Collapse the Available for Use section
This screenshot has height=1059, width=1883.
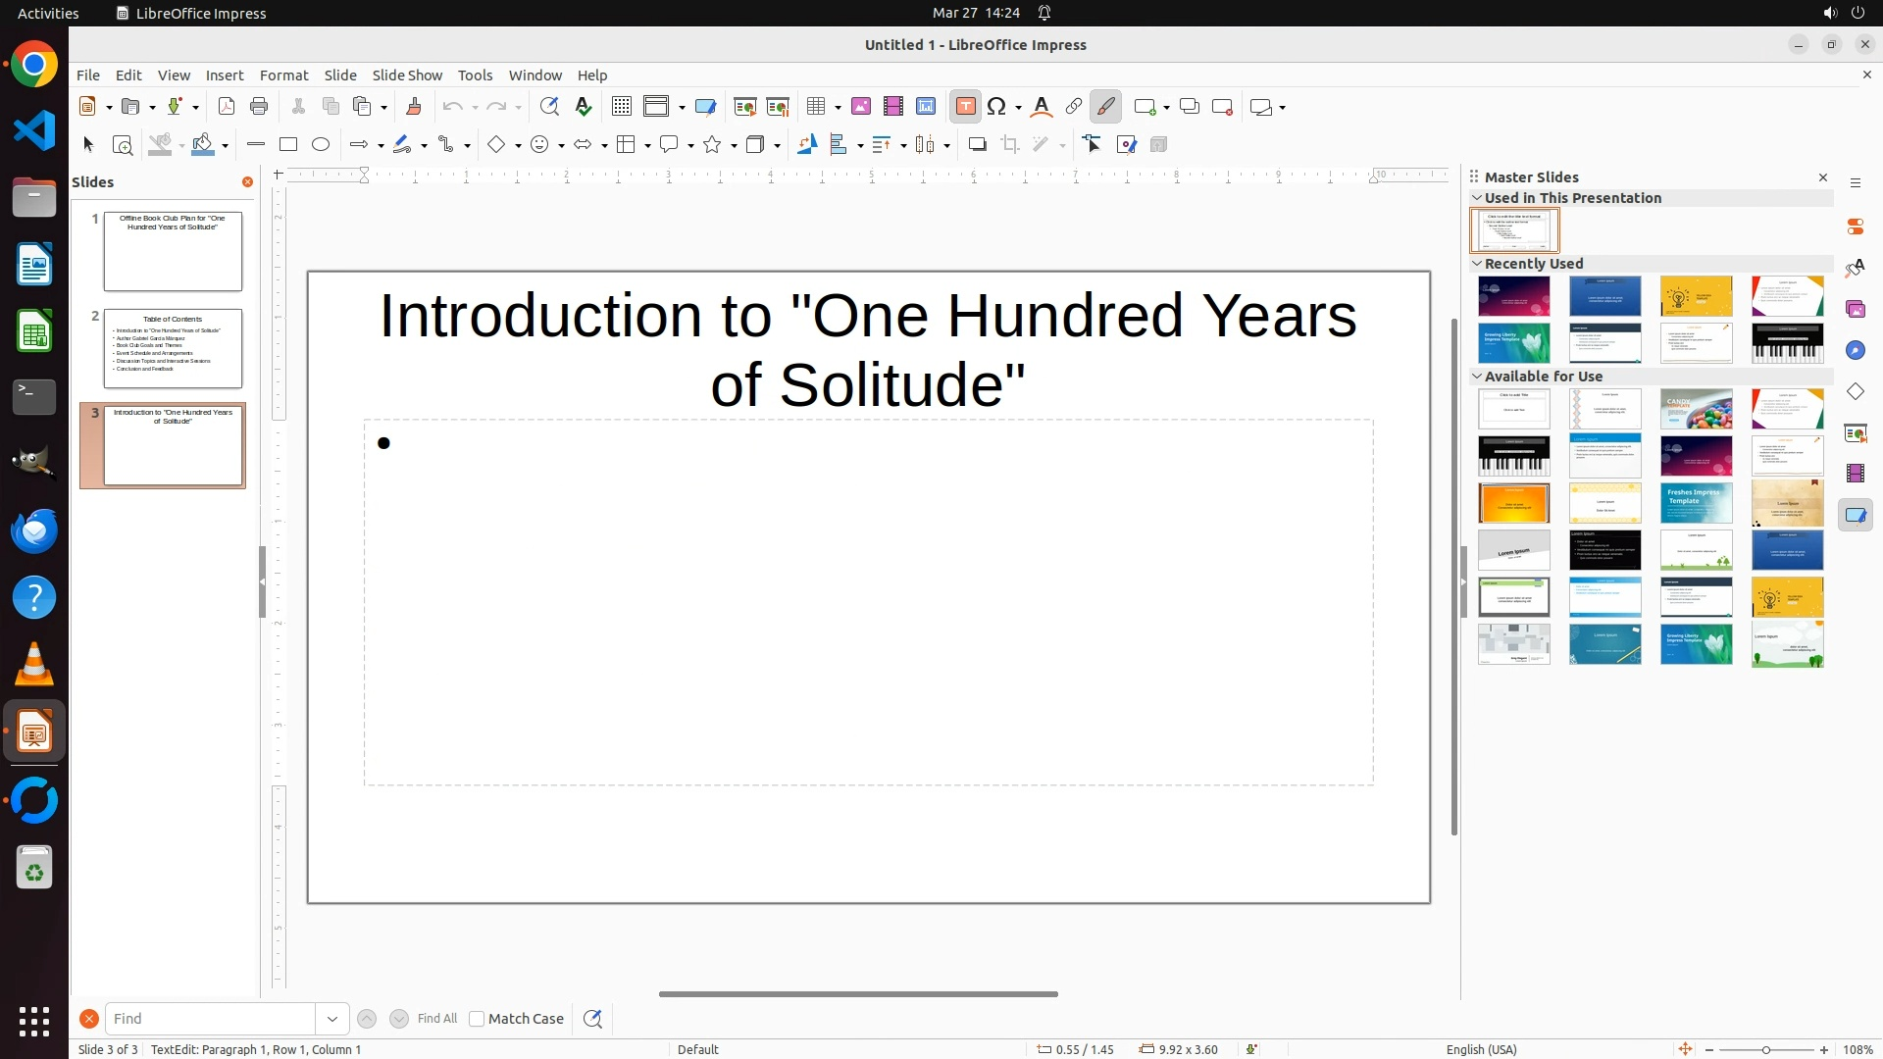pos(1477,377)
